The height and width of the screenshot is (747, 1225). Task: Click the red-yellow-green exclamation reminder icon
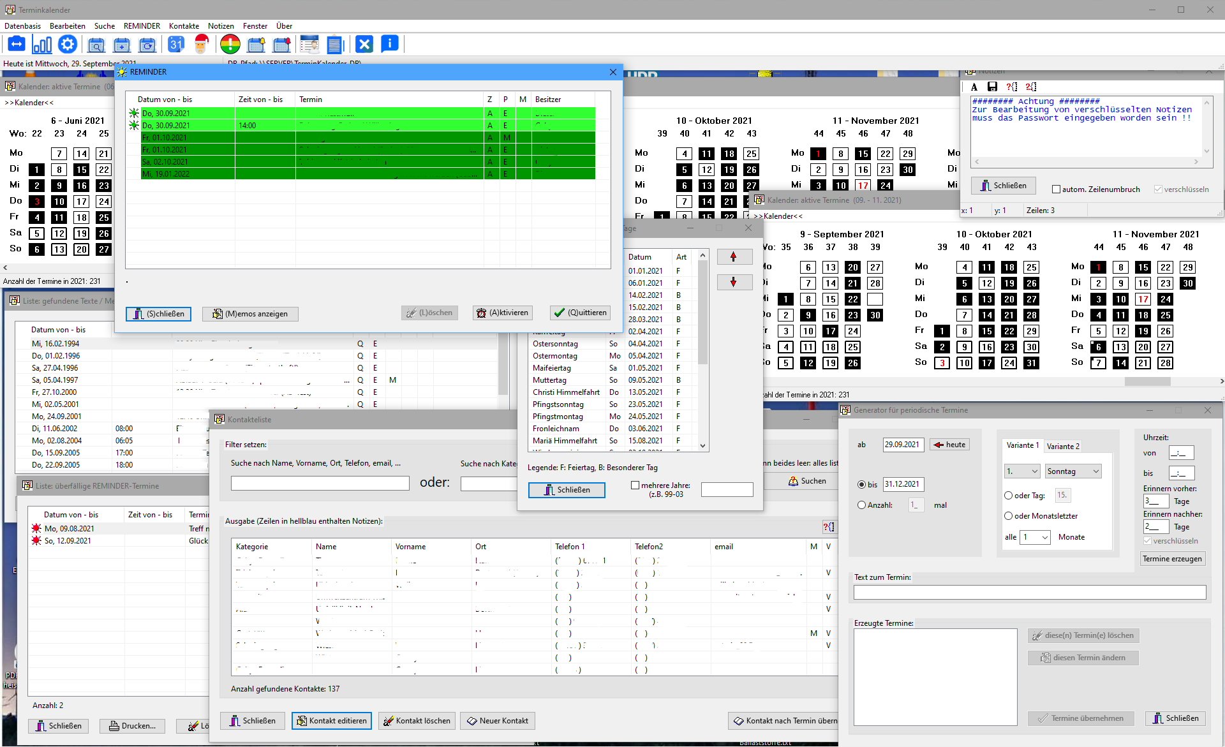pos(230,45)
